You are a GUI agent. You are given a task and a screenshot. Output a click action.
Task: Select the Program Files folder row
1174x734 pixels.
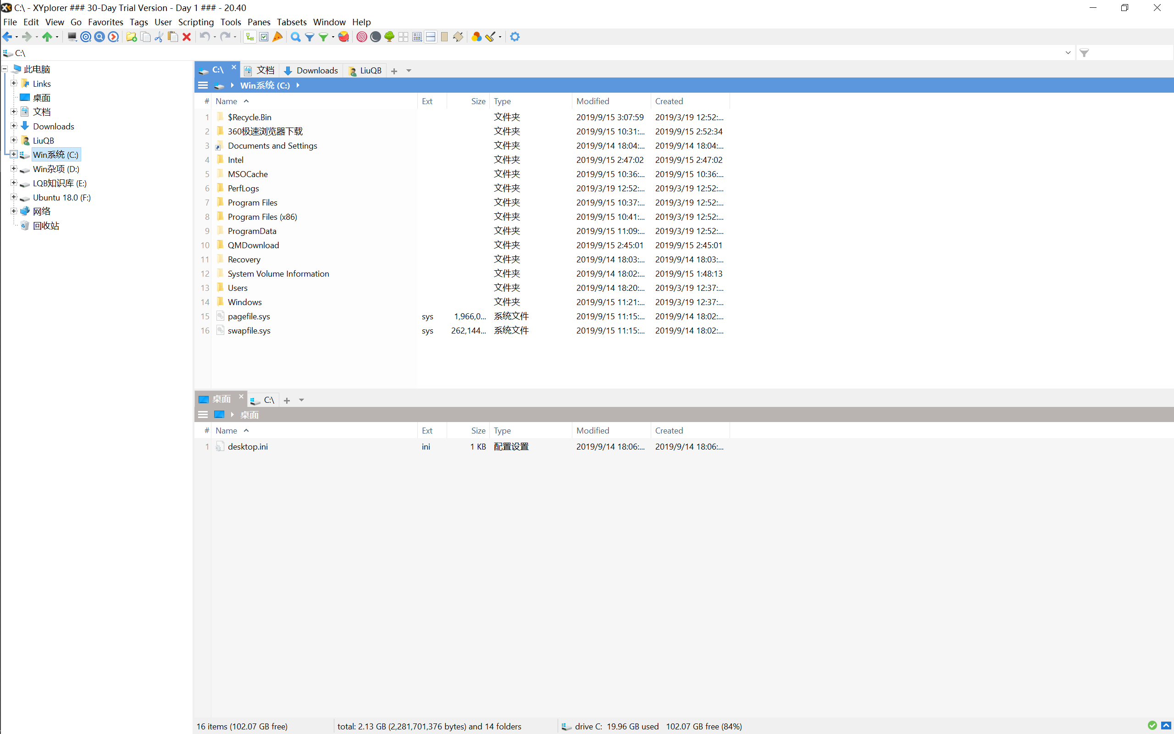click(252, 202)
